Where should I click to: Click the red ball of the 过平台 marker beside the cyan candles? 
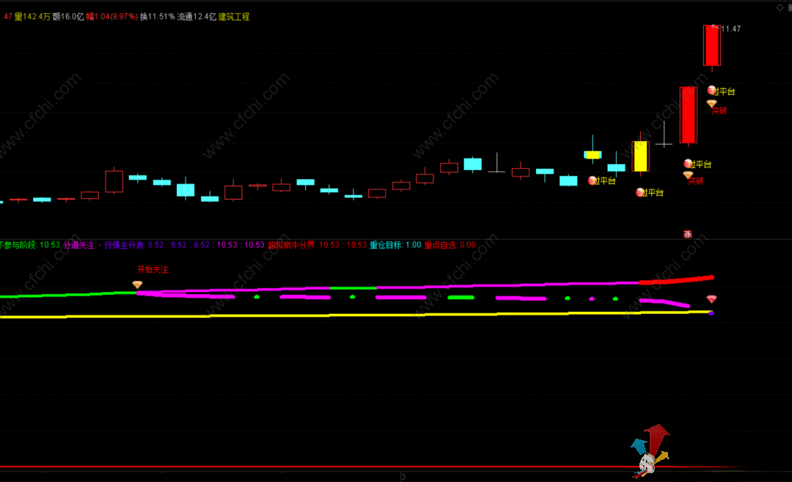(593, 180)
